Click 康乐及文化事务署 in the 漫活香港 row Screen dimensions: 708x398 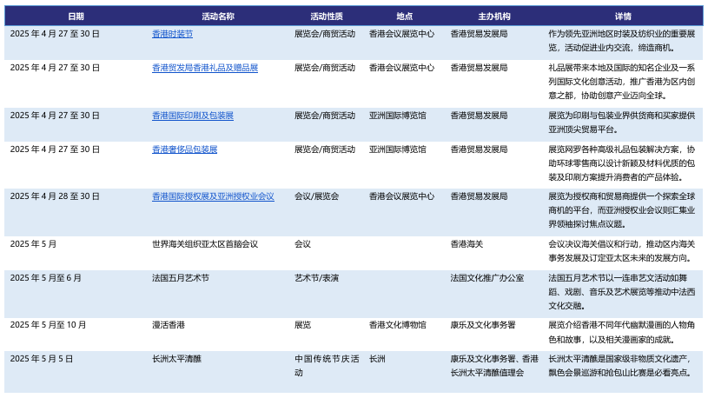point(483,325)
